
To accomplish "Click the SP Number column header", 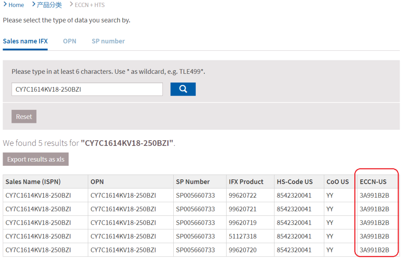I will click(x=193, y=182).
